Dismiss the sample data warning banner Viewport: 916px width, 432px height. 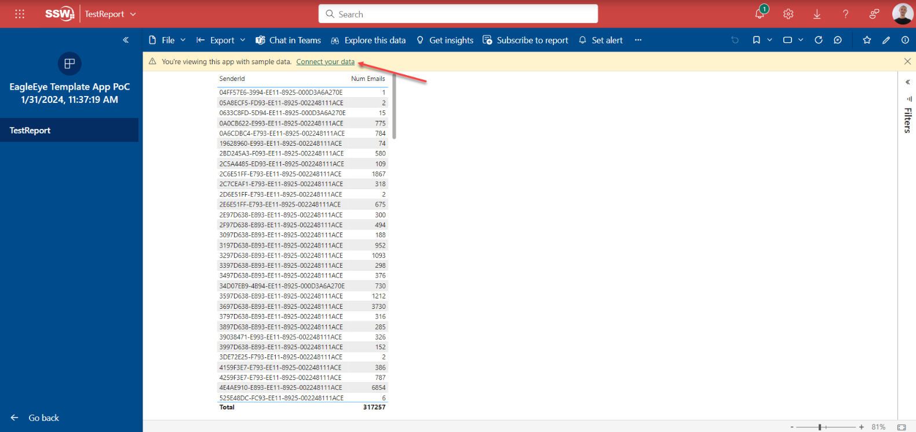[907, 61]
